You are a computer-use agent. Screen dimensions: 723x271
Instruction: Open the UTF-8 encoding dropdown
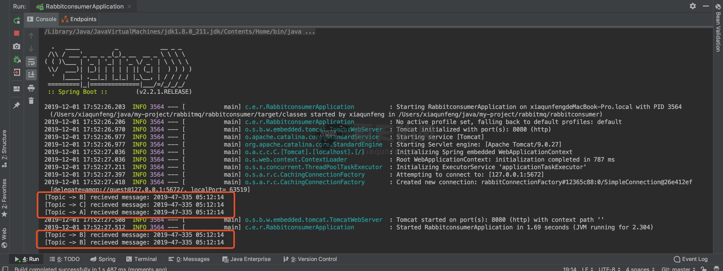pyautogui.click(x=609, y=269)
